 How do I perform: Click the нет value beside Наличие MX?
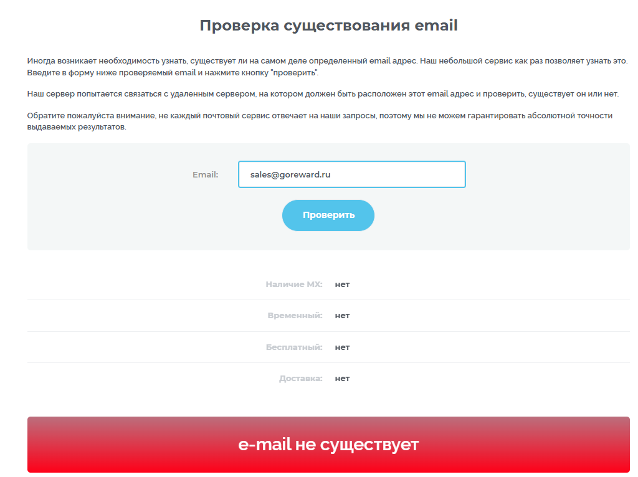pyautogui.click(x=342, y=284)
